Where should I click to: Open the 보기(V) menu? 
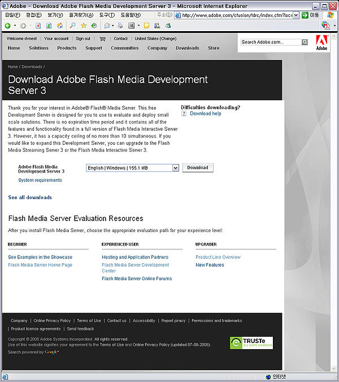(x=55, y=15)
